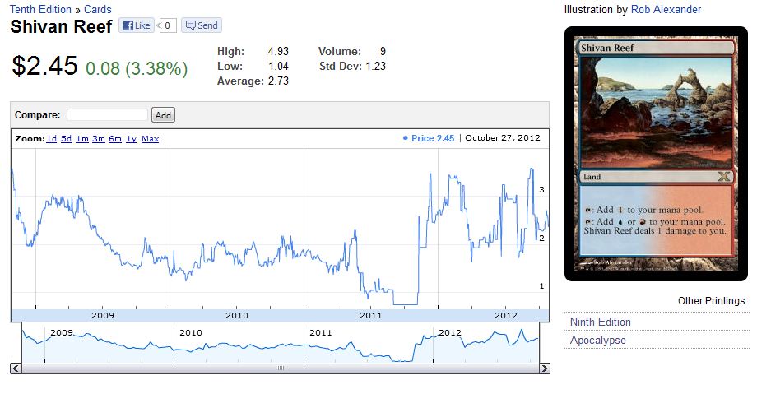
Task: Open the Ninth Edition printing
Action: tap(601, 322)
